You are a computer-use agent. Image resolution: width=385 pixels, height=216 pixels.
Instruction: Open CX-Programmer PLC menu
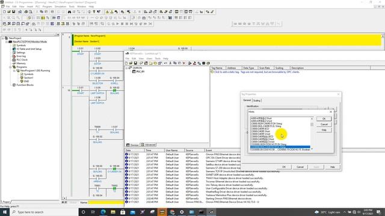pyautogui.click(x=37, y=7)
